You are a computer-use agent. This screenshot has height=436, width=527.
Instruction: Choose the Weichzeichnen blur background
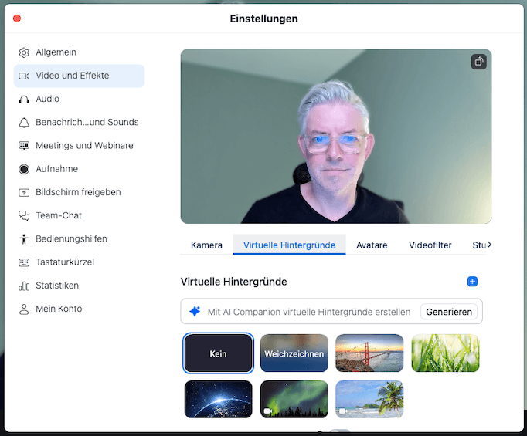294,353
